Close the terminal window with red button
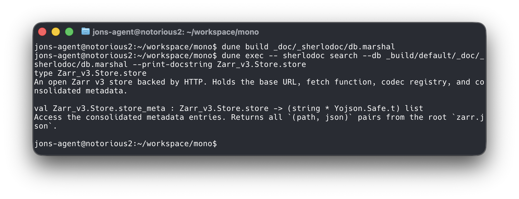Screen dimensions: 519x199 tap(42, 32)
